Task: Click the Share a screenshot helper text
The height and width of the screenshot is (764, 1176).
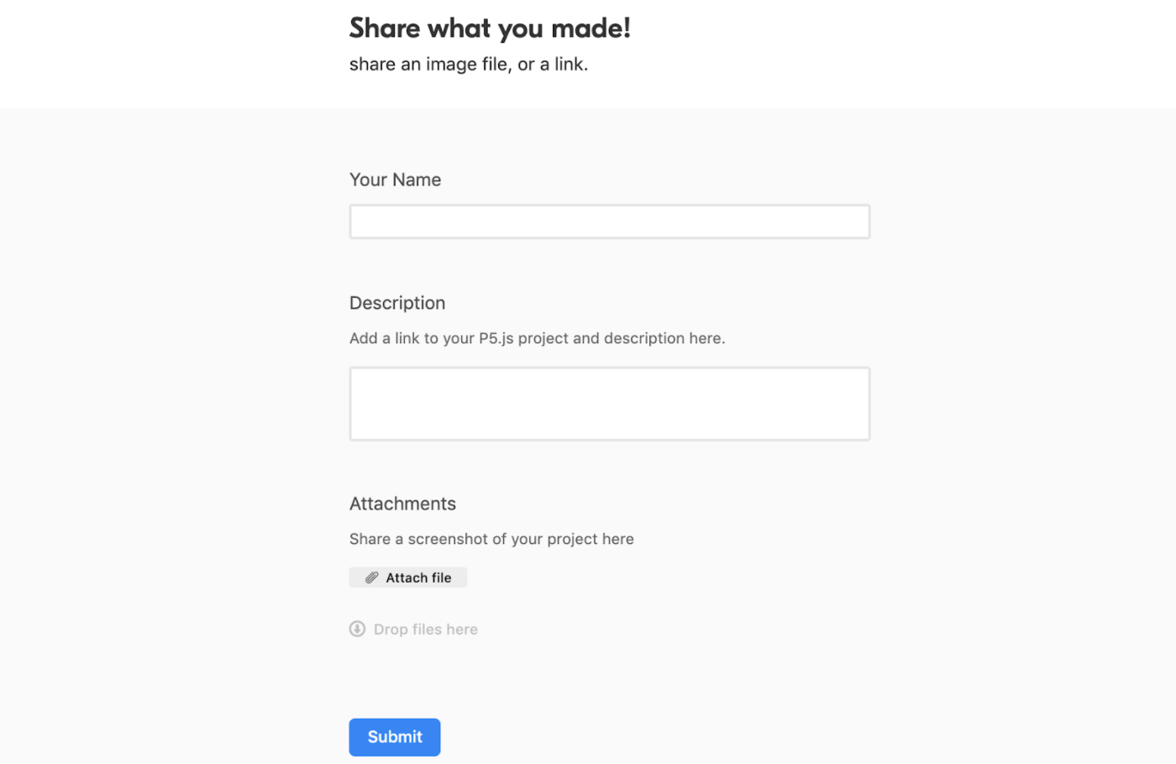Action: [491, 538]
